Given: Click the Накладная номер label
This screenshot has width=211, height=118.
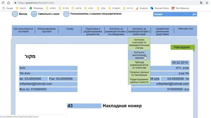Looking at the screenshot, I should (x=122, y=106).
